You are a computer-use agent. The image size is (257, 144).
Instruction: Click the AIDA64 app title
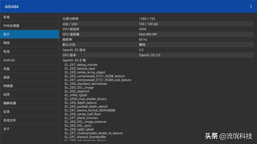(12, 6)
